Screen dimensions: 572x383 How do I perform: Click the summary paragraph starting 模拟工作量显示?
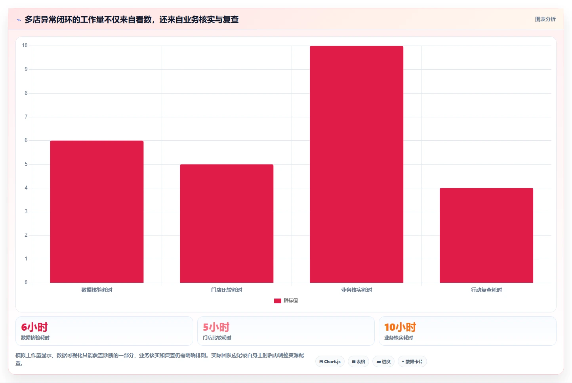tap(160, 359)
